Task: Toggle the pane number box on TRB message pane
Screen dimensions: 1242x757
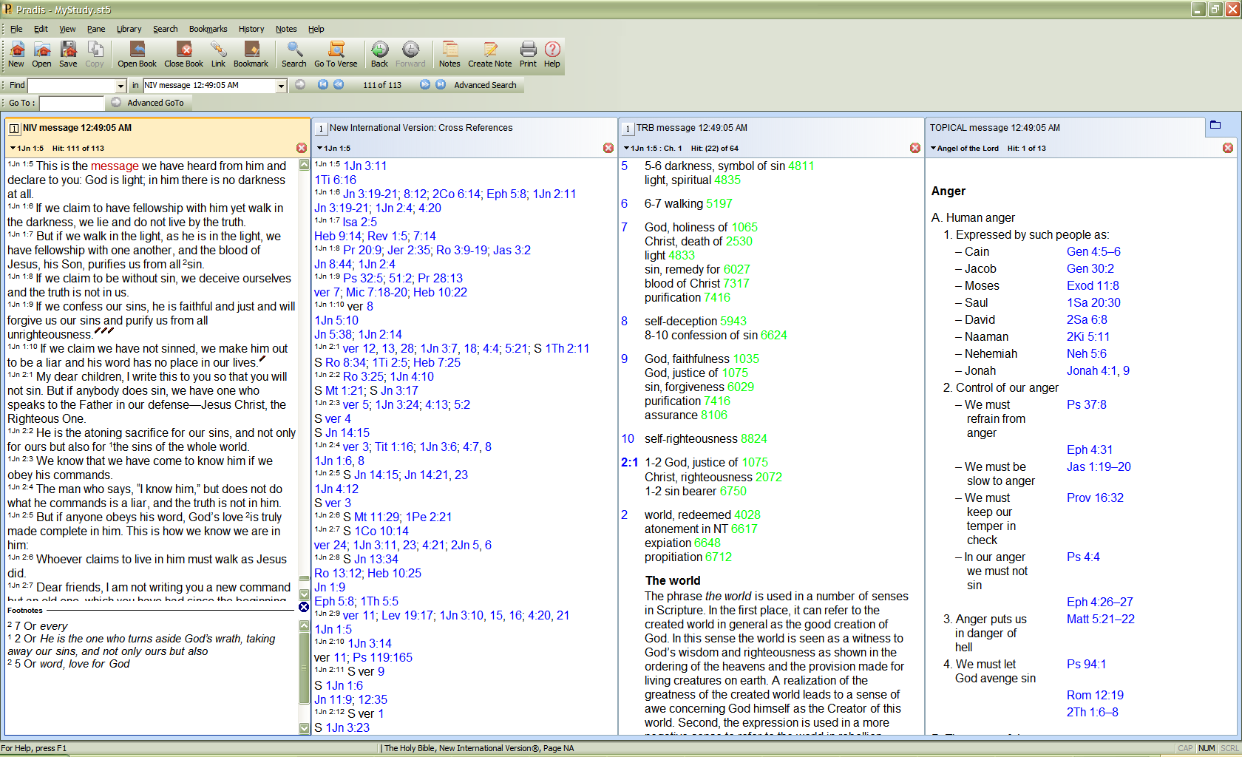Action: 627,129
